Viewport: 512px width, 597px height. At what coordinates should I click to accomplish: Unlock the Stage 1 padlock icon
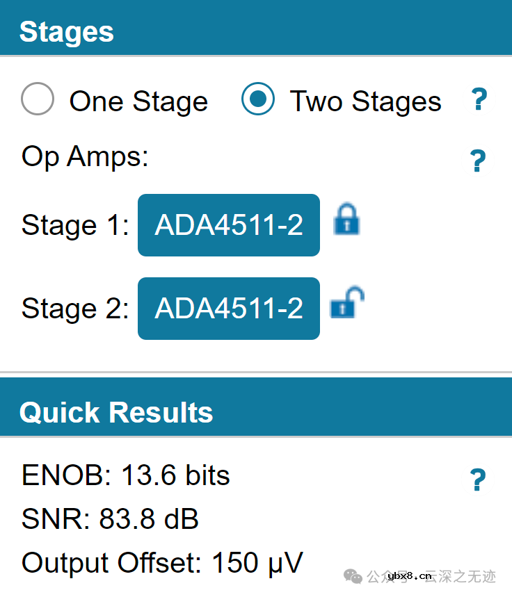[346, 219]
